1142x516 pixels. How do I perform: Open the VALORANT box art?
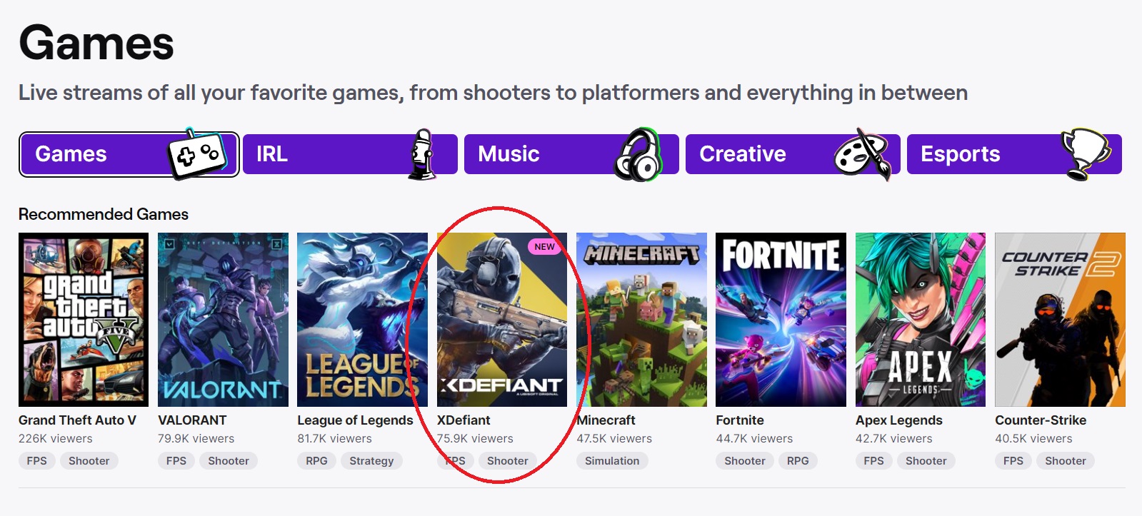coord(223,320)
